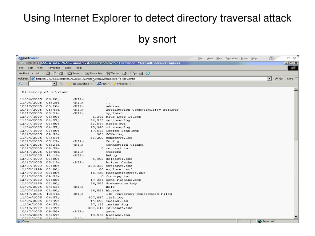The image size is (315, 236).
Task: Click the explorer.exe file entry
Action: tap(119, 166)
